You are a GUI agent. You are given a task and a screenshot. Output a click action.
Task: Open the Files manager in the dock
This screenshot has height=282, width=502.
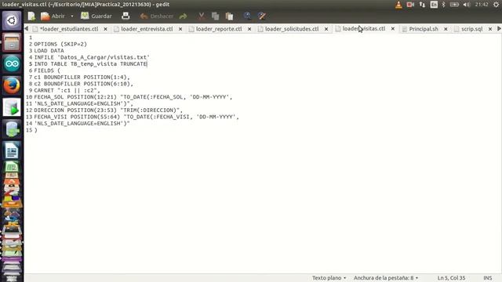pyautogui.click(x=12, y=42)
